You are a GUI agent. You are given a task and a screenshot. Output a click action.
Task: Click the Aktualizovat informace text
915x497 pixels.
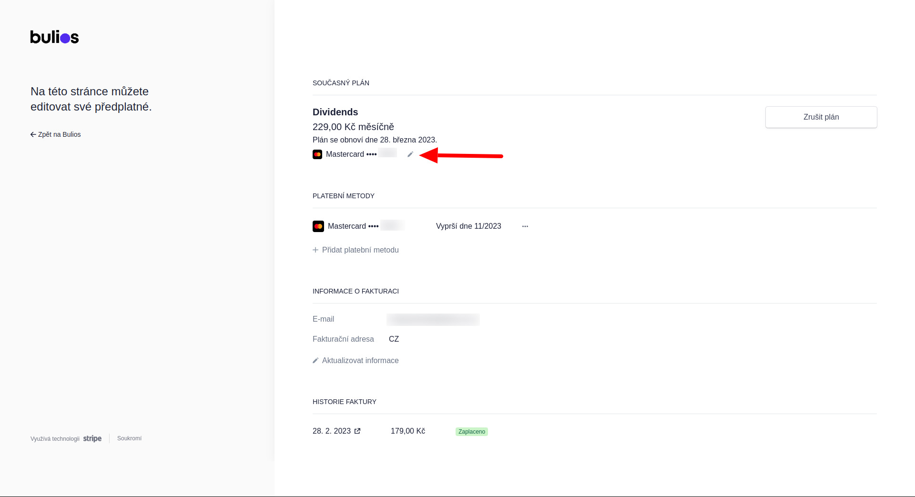pos(360,361)
